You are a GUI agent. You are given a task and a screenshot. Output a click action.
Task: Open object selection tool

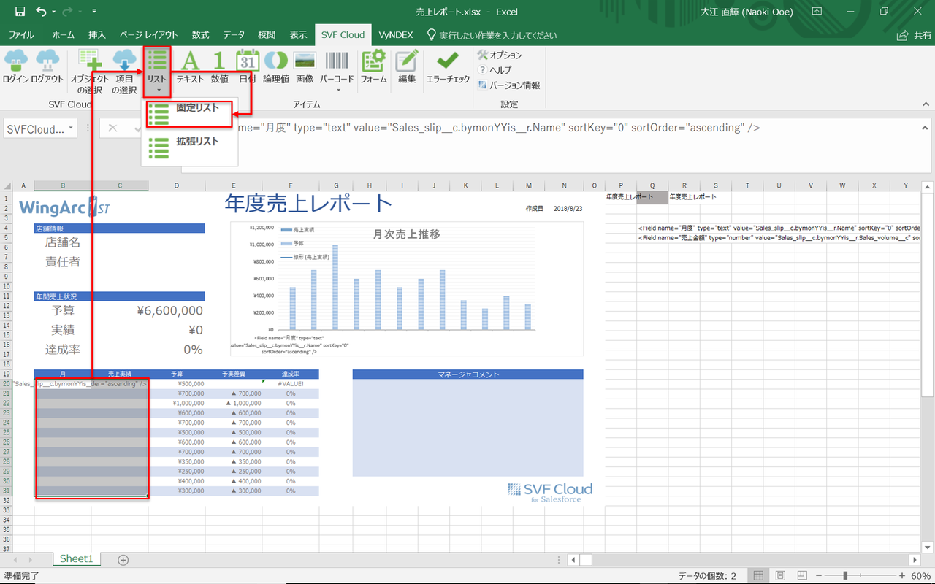tap(90, 72)
